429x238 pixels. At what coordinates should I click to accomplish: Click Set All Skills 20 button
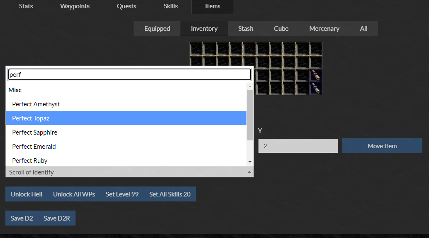click(x=170, y=194)
